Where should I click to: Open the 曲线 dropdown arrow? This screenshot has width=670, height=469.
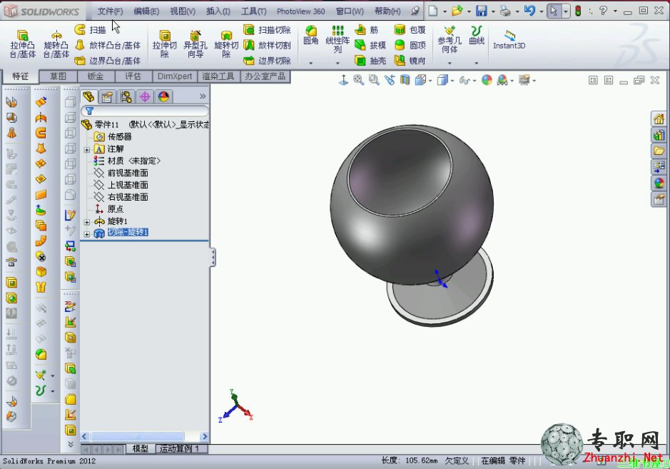click(477, 64)
